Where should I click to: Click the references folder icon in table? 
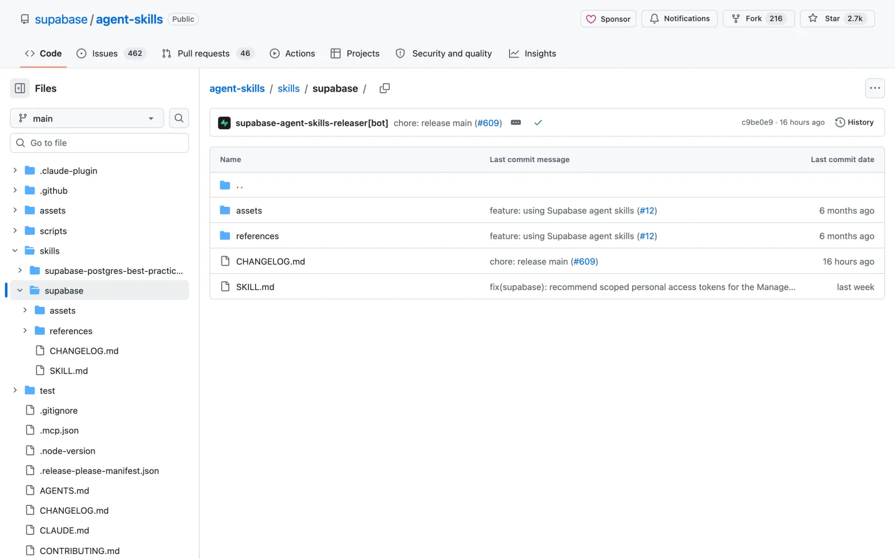(225, 236)
